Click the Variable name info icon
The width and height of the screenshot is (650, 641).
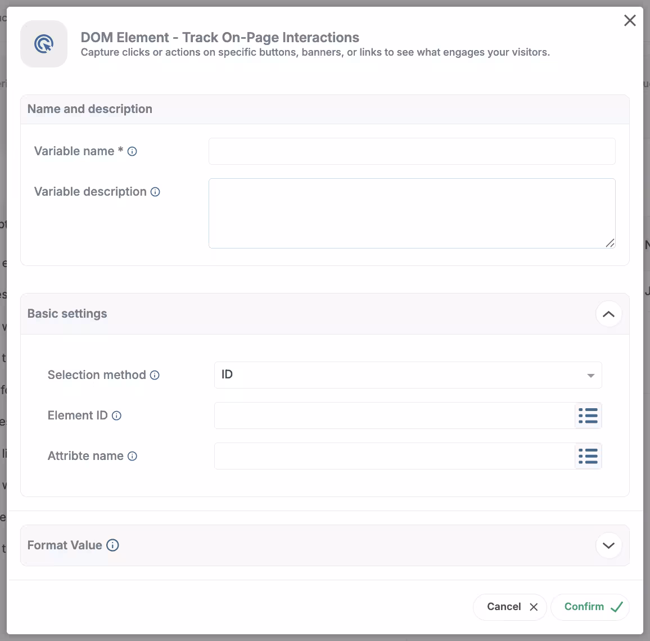(x=132, y=151)
